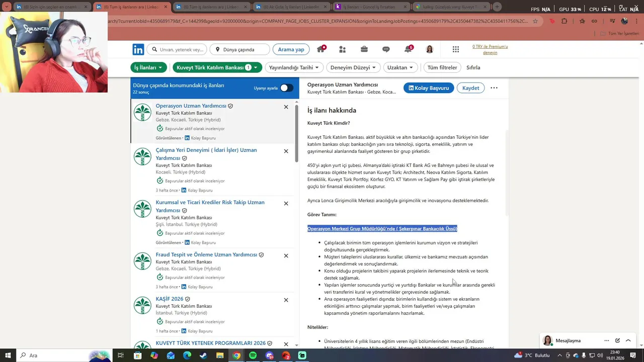The height and width of the screenshot is (362, 644).
Task: Open File Explorer from the taskbar
Action: point(220,355)
